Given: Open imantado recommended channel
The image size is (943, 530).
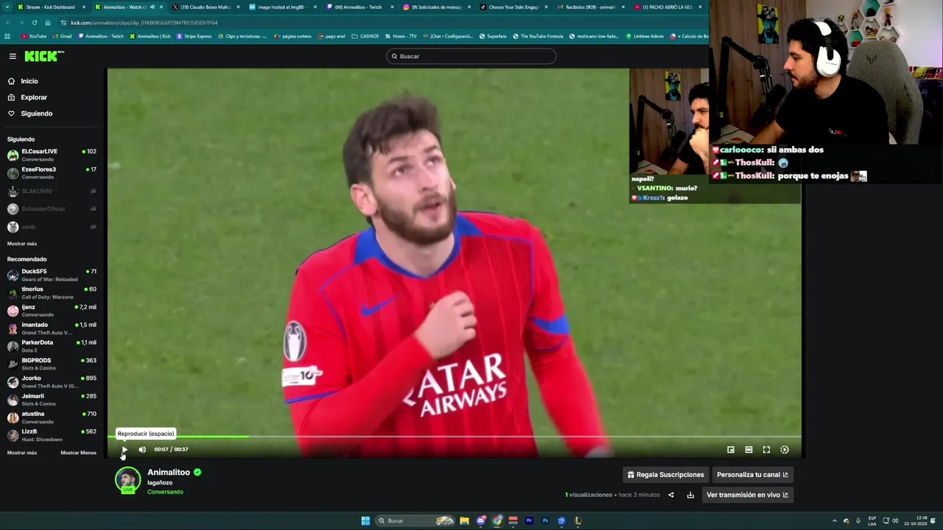Looking at the screenshot, I should click(52, 328).
